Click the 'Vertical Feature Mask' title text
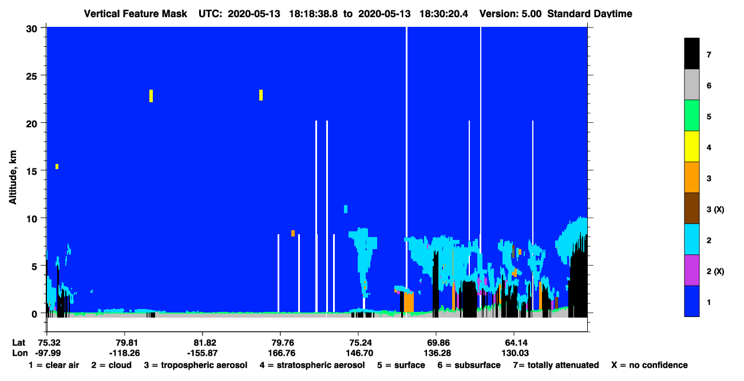Image resolution: width=744 pixels, height=381 pixels. (136, 14)
